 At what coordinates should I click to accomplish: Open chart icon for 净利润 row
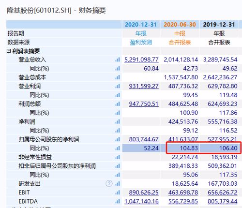coord(118,121)
